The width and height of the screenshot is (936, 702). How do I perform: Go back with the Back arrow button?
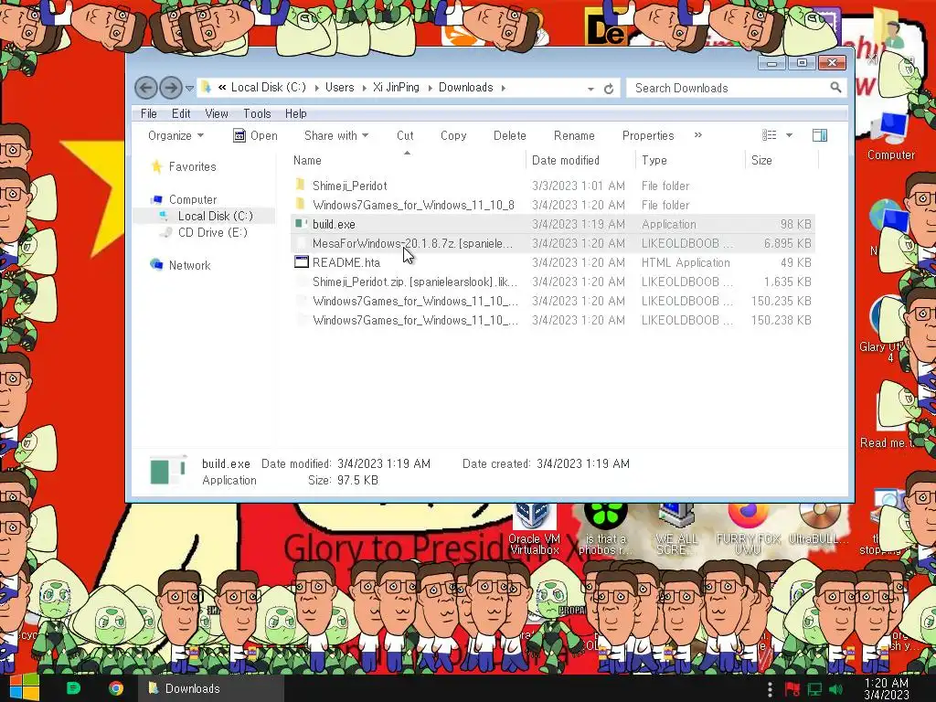click(145, 88)
